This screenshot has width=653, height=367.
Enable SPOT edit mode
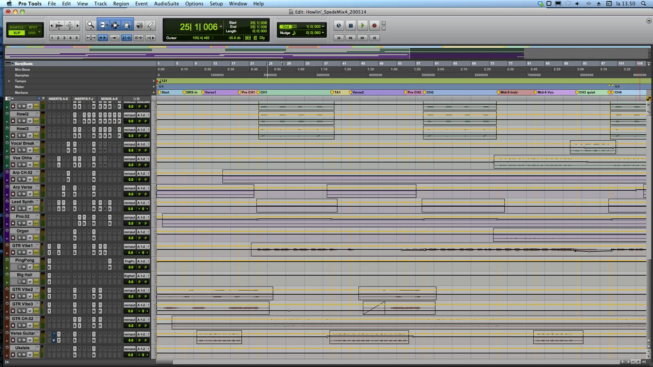coord(33,27)
